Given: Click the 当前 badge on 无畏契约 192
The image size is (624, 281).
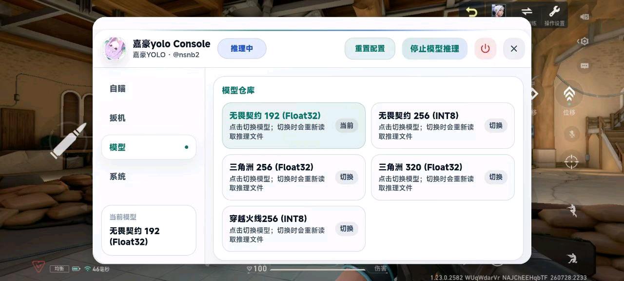Looking at the screenshot, I should click(x=347, y=126).
